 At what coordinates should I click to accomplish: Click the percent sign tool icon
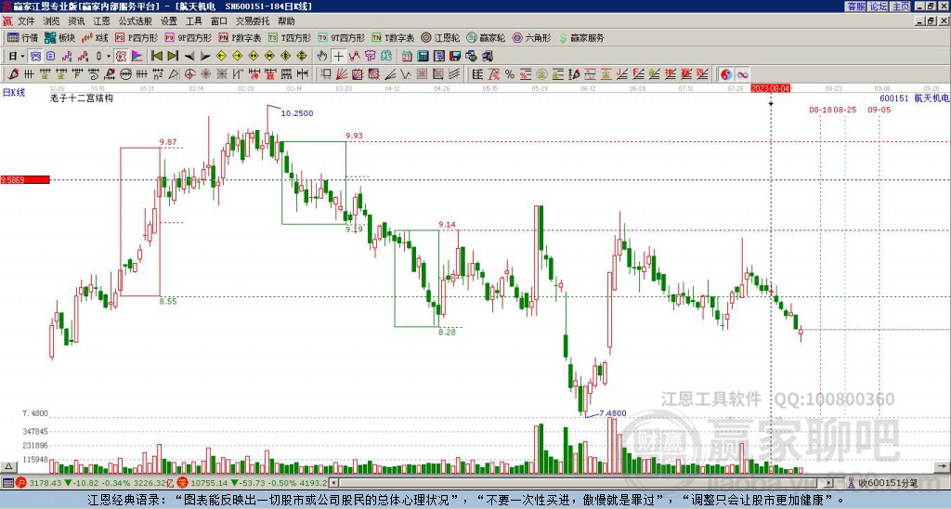[x=510, y=74]
